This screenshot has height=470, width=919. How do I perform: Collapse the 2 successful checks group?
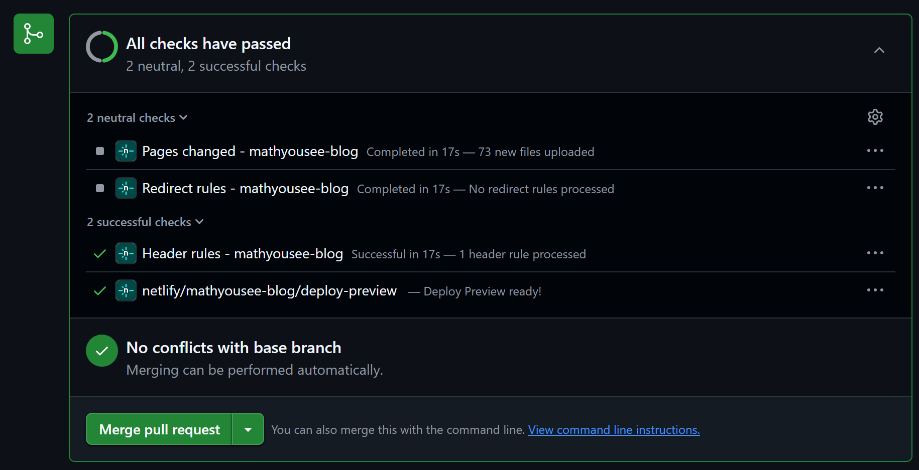pos(145,222)
